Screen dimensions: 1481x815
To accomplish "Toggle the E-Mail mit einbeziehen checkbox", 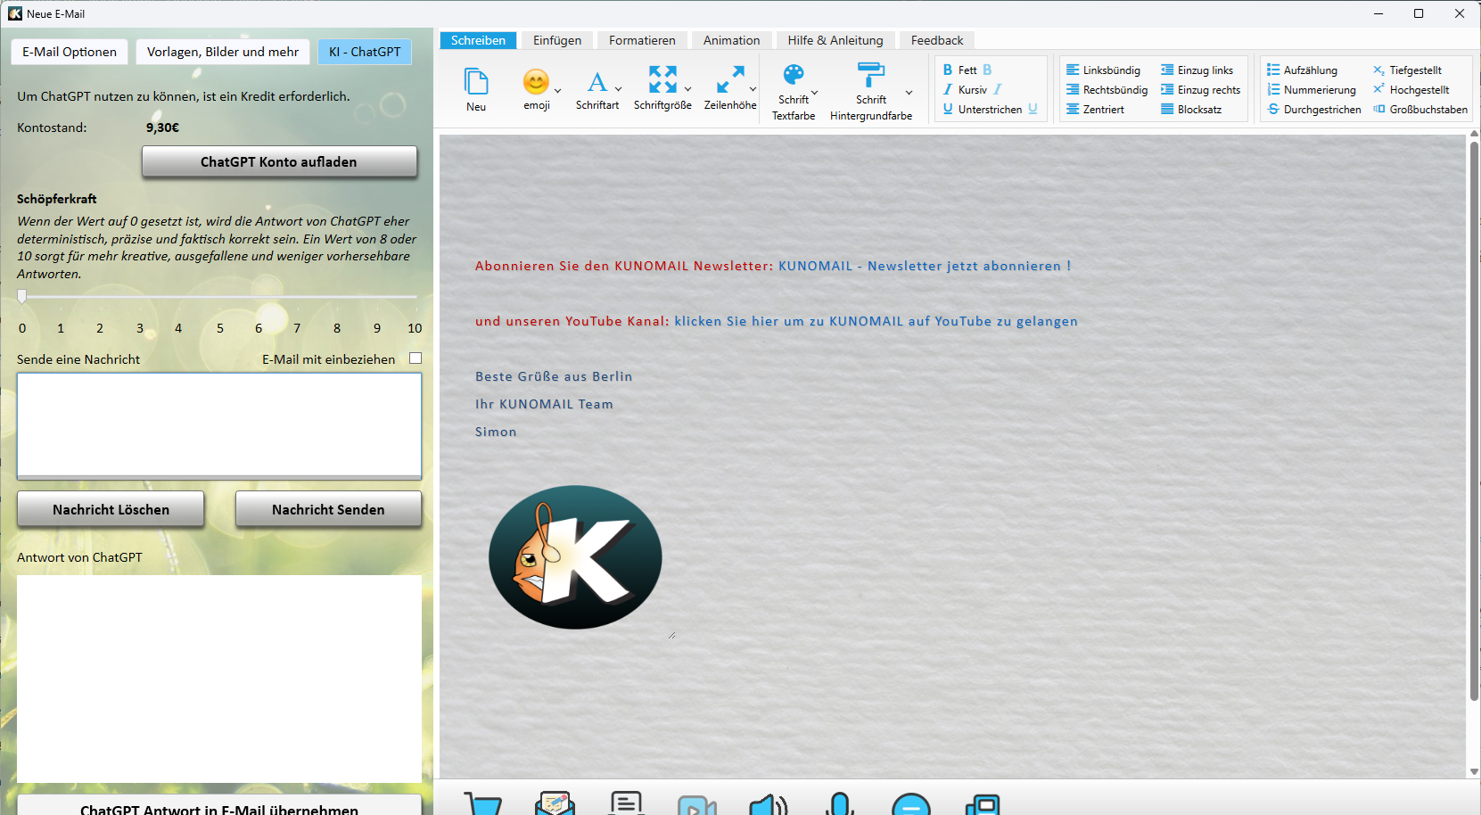I will tap(415, 358).
